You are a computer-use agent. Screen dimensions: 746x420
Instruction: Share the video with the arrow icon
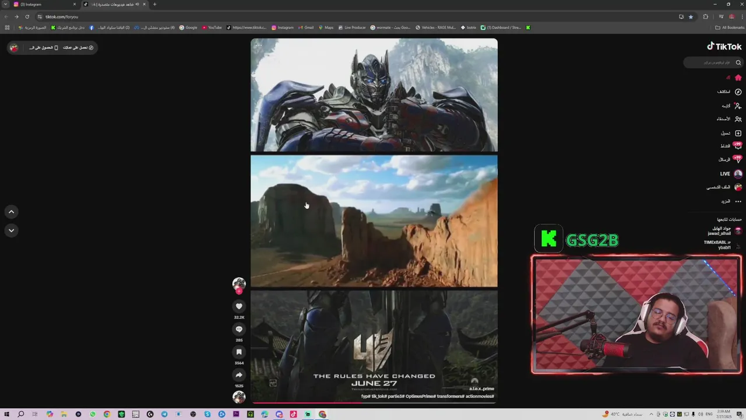pyautogui.click(x=239, y=374)
